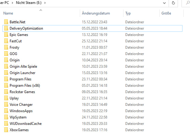Click the Epic Games folder icon
The height and width of the screenshot is (133, 190).
6,35
